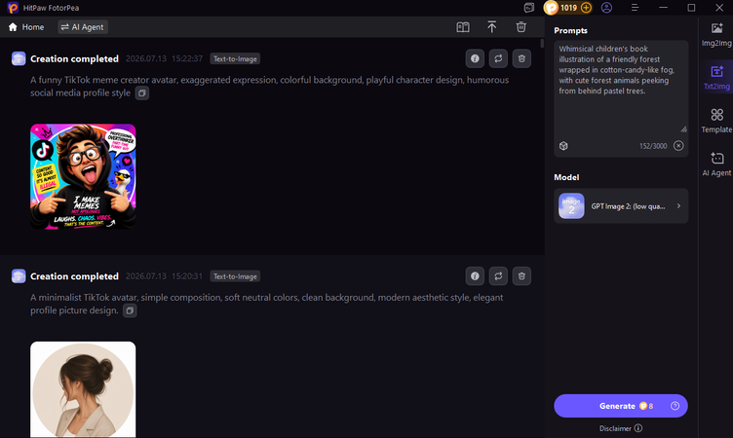This screenshot has width=733, height=438.
Task: Open the feedback message icon in title bar
Action: (x=528, y=8)
